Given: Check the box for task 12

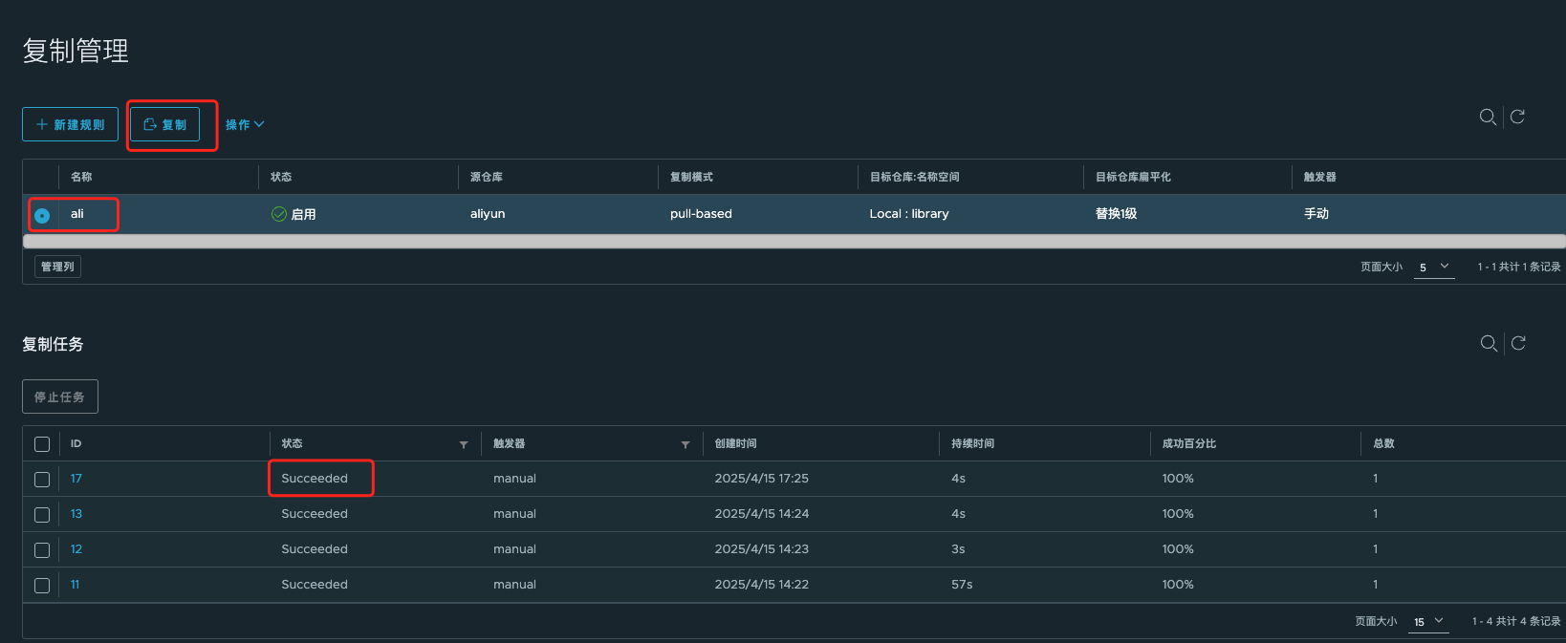Looking at the screenshot, I should [x=42, y=550].
